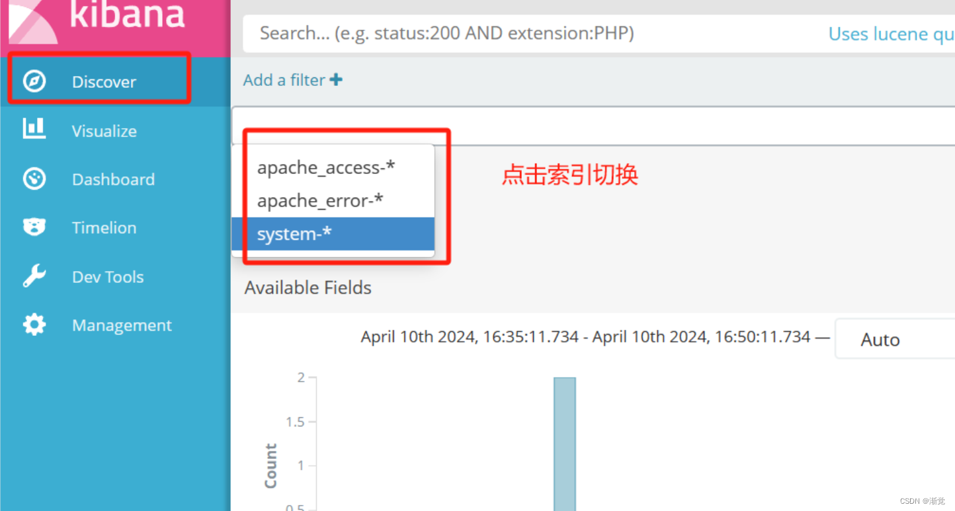955x511 pixels.
Task: Select the Discover compass icon
Action: (x=34, y=81)
